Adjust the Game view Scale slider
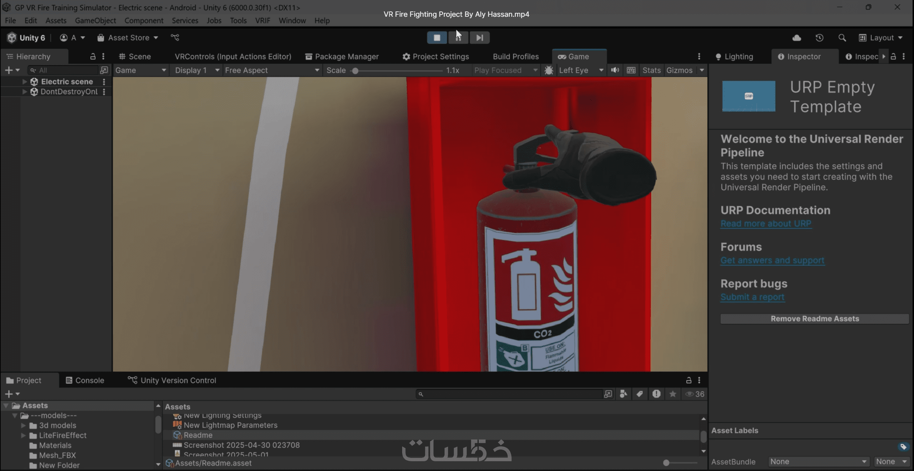 [x=355, y=71]
